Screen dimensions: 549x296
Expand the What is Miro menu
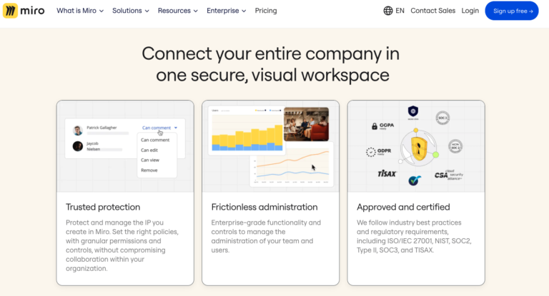pos(80,11)
